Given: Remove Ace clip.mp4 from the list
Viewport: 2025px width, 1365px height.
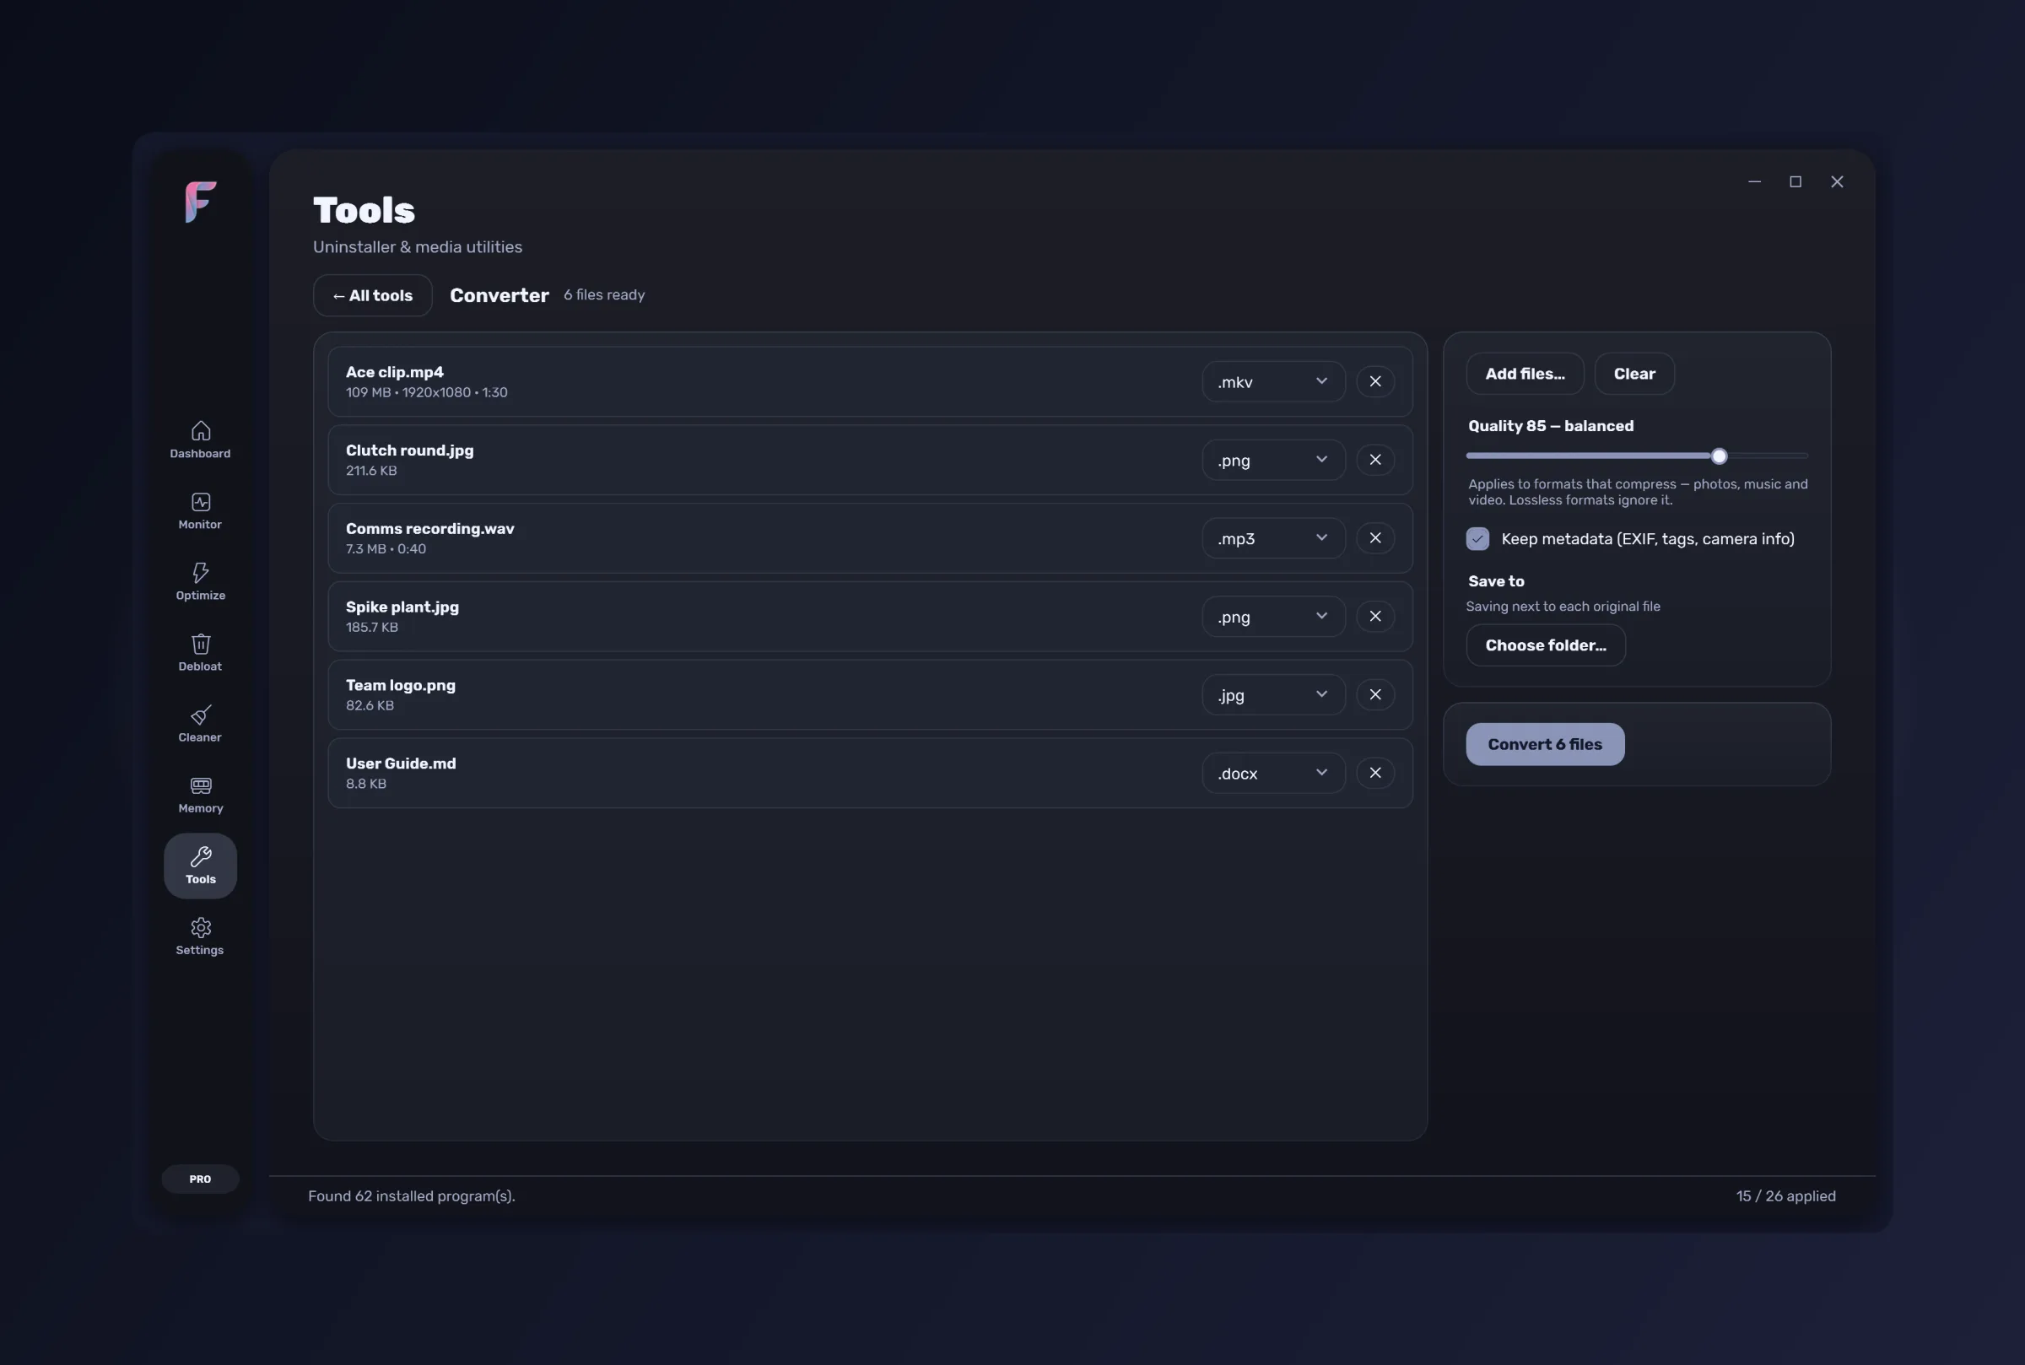Looking at the screenshot, I should [x=1374, y=381].
